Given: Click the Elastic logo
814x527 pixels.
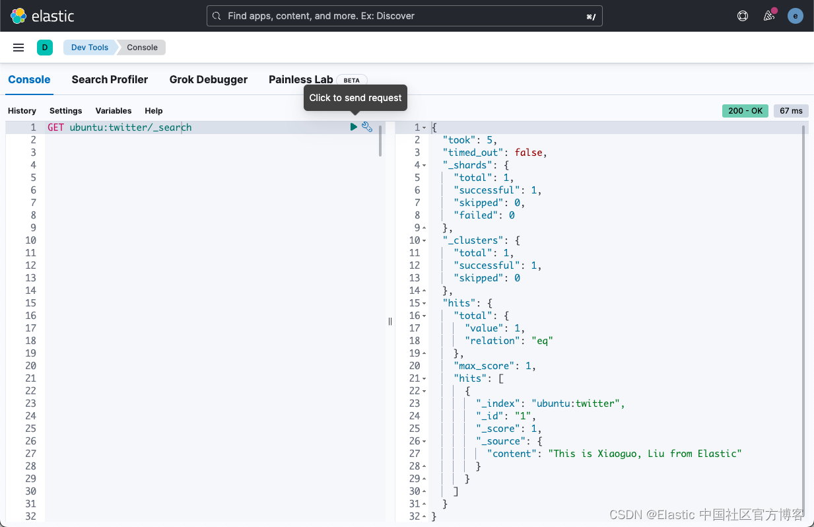Looking at the screenshot, I should point(42,16).
